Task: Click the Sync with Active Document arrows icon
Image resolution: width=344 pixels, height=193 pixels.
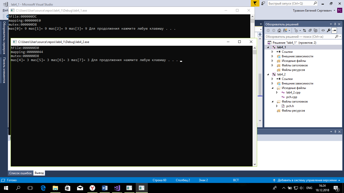Action: (x=304, y=30)
